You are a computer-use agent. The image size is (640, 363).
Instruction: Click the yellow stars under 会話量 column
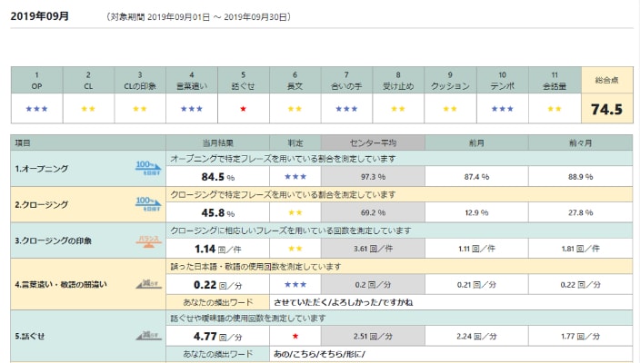(x=555, y=109)
